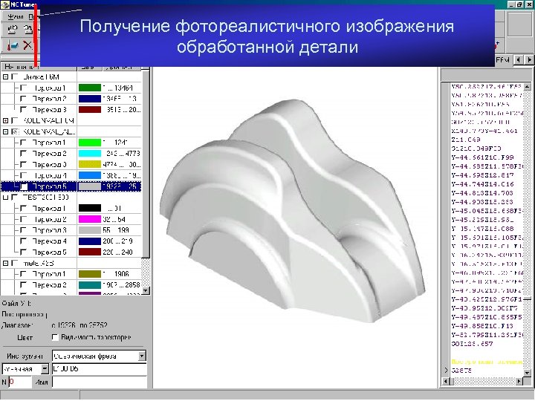Check Переход 2 in the 32 ... 54 row

tap(23, 219)
